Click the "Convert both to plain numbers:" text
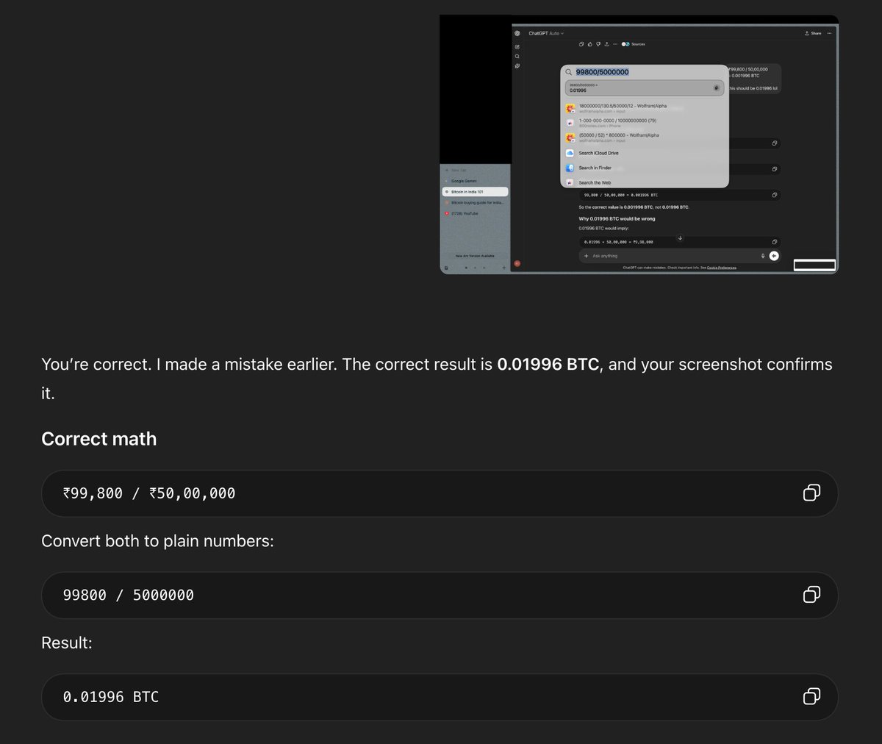 [157, 541]
